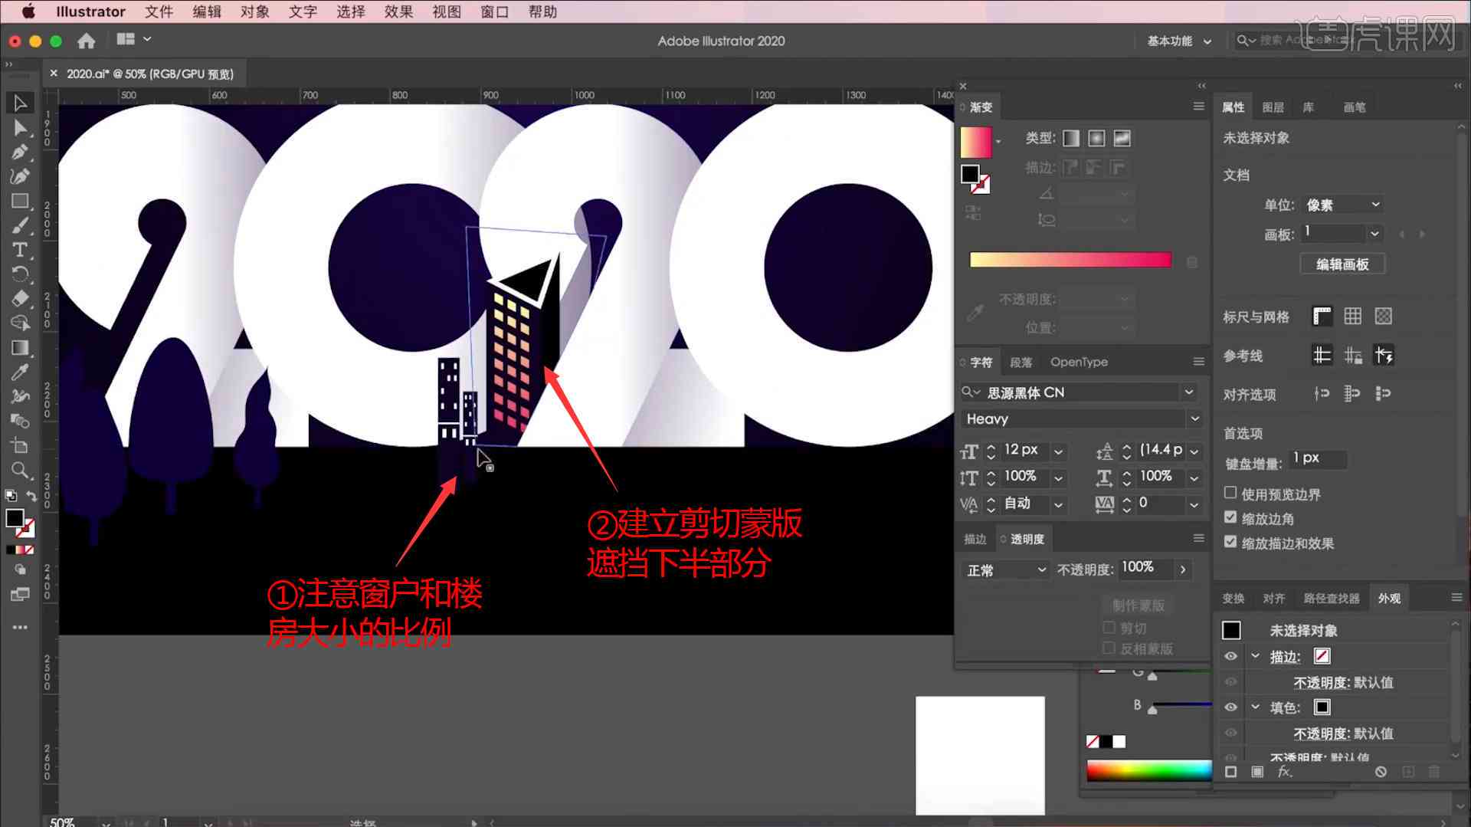1471x827 pixels.
Task: Switch to the OpenType tab
Action: pos(1079,362)
